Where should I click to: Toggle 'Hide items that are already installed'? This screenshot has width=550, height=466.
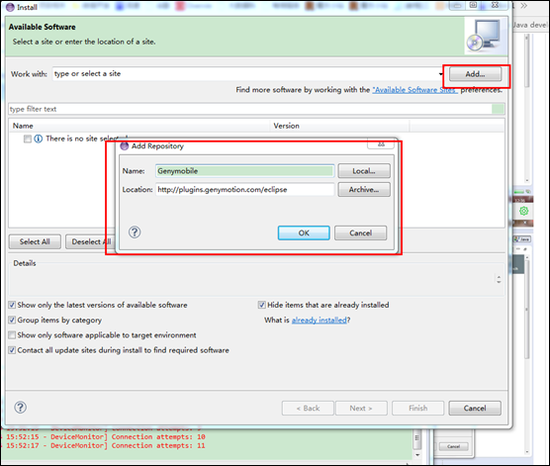tap(262, 305)
